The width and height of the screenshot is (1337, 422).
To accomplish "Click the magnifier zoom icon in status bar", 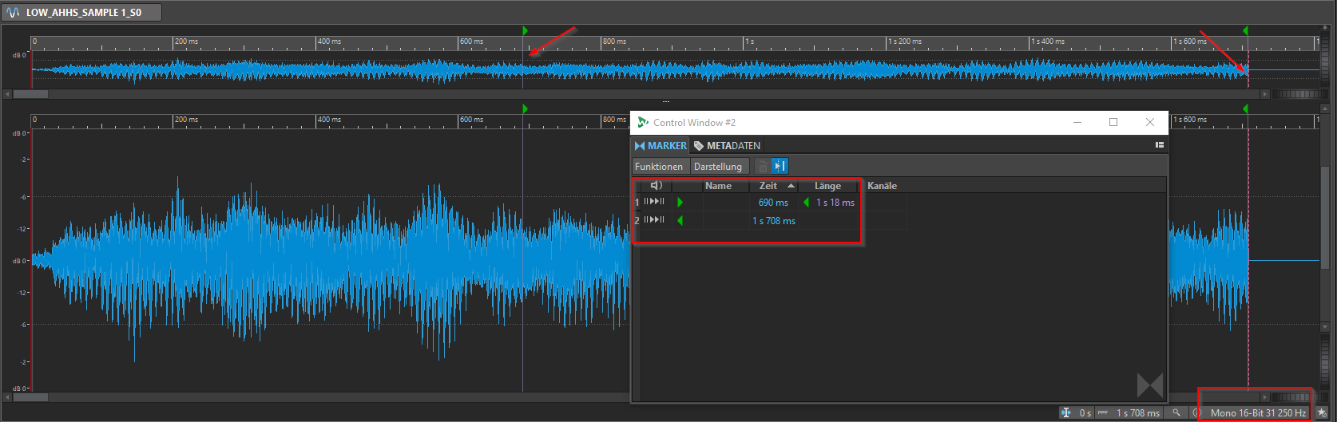I will pos(1176,412).
